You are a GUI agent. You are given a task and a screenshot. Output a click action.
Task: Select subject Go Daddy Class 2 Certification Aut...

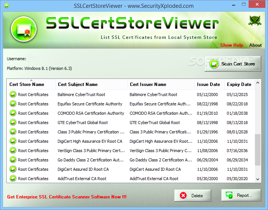[91, 160]
